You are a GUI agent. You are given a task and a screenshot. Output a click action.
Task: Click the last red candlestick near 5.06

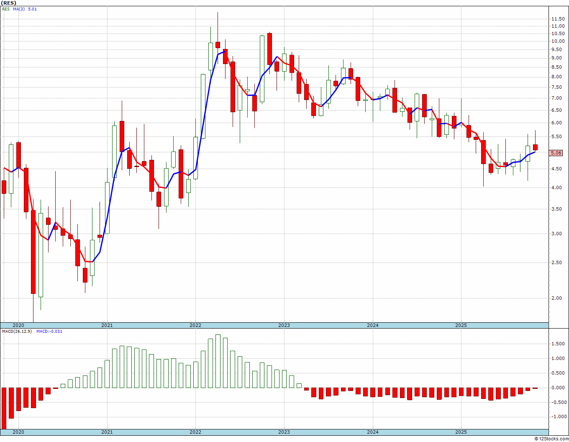pyautogui.click(x=535, y=147)
